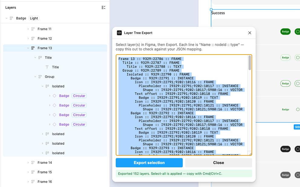The height and width of the screenshot is (187, 300).
Task: Click the Light variant tag
Action: [34, 18]
